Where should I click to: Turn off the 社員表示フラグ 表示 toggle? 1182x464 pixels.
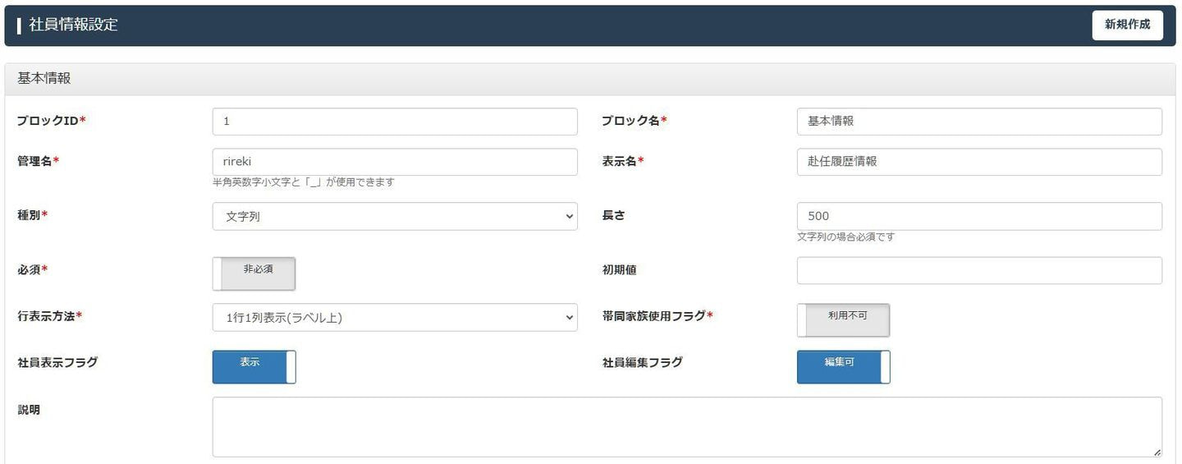[x=254, y=367]
